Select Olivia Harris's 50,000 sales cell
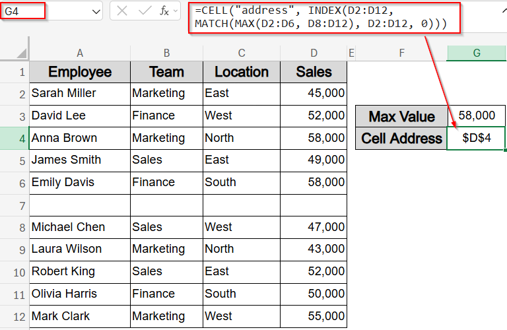The height and width of the screenshot is (330, 507). click(x=314, y=294)
